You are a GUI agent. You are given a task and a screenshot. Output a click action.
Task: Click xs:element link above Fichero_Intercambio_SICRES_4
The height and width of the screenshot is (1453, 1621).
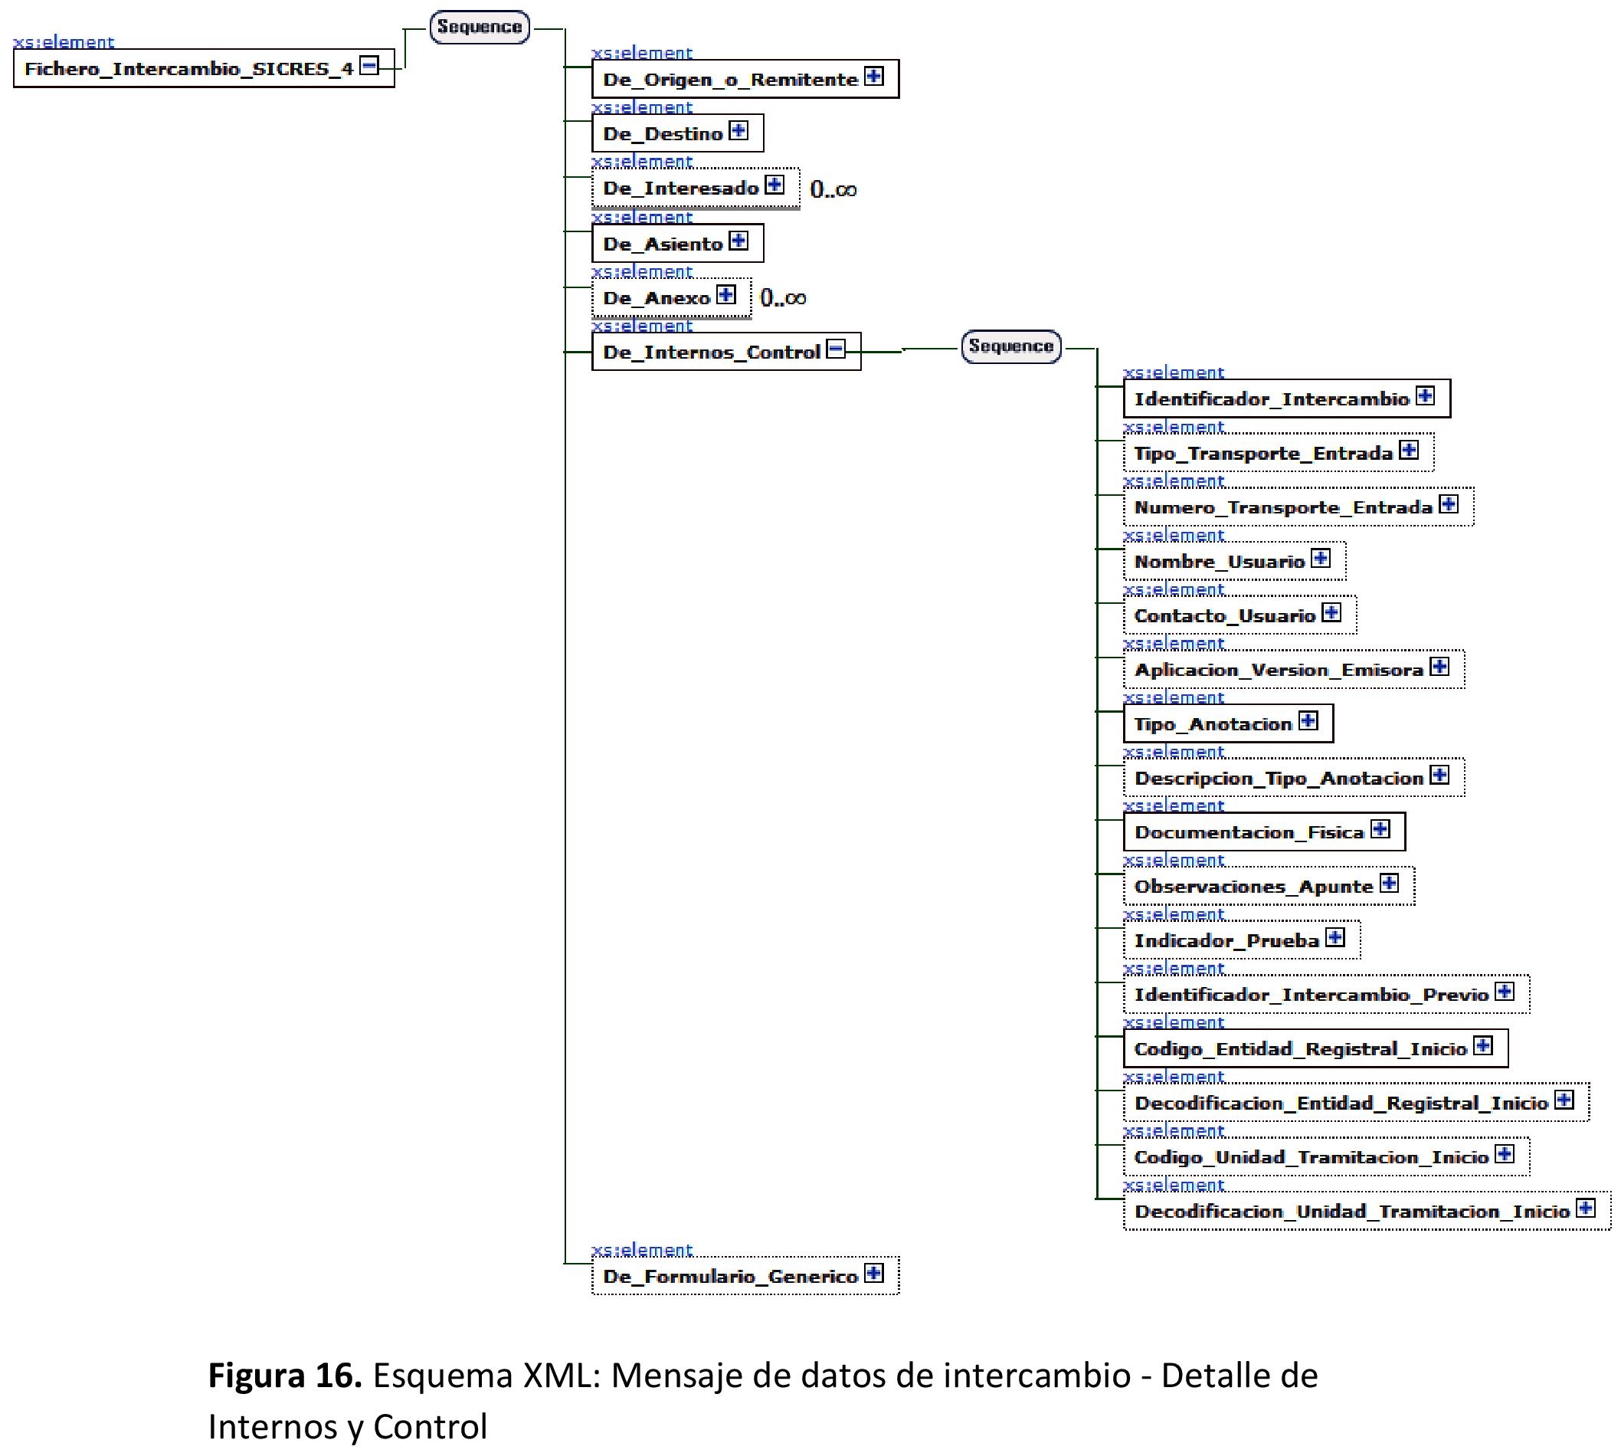pyautogui.click(x=64, y=41)
